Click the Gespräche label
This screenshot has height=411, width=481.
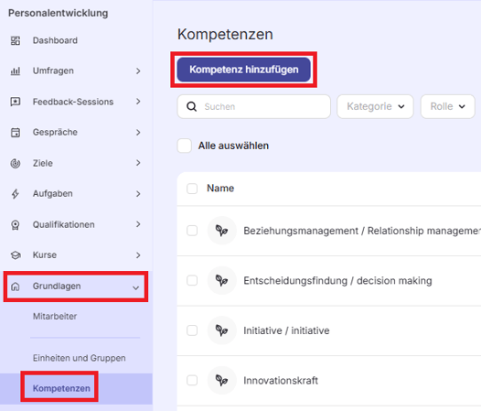(x=55, y=132)
